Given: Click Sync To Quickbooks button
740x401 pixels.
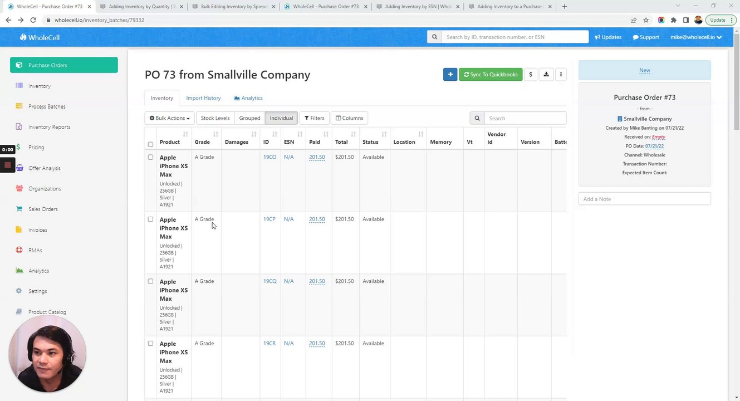Looking at the screenshot, I should tap(491, 75).
